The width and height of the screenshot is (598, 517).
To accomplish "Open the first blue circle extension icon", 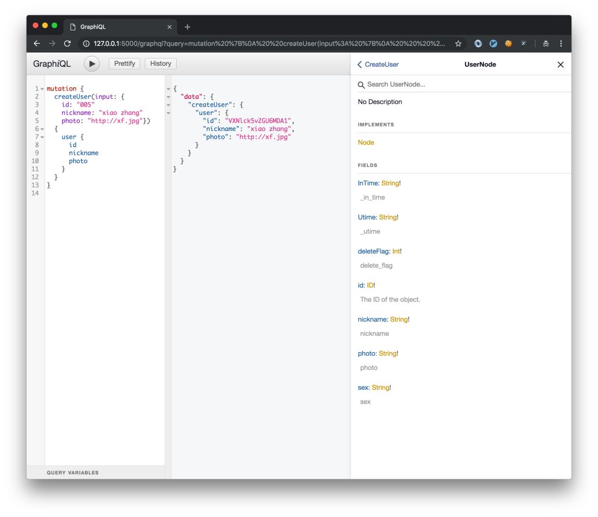I will point(478,44).
